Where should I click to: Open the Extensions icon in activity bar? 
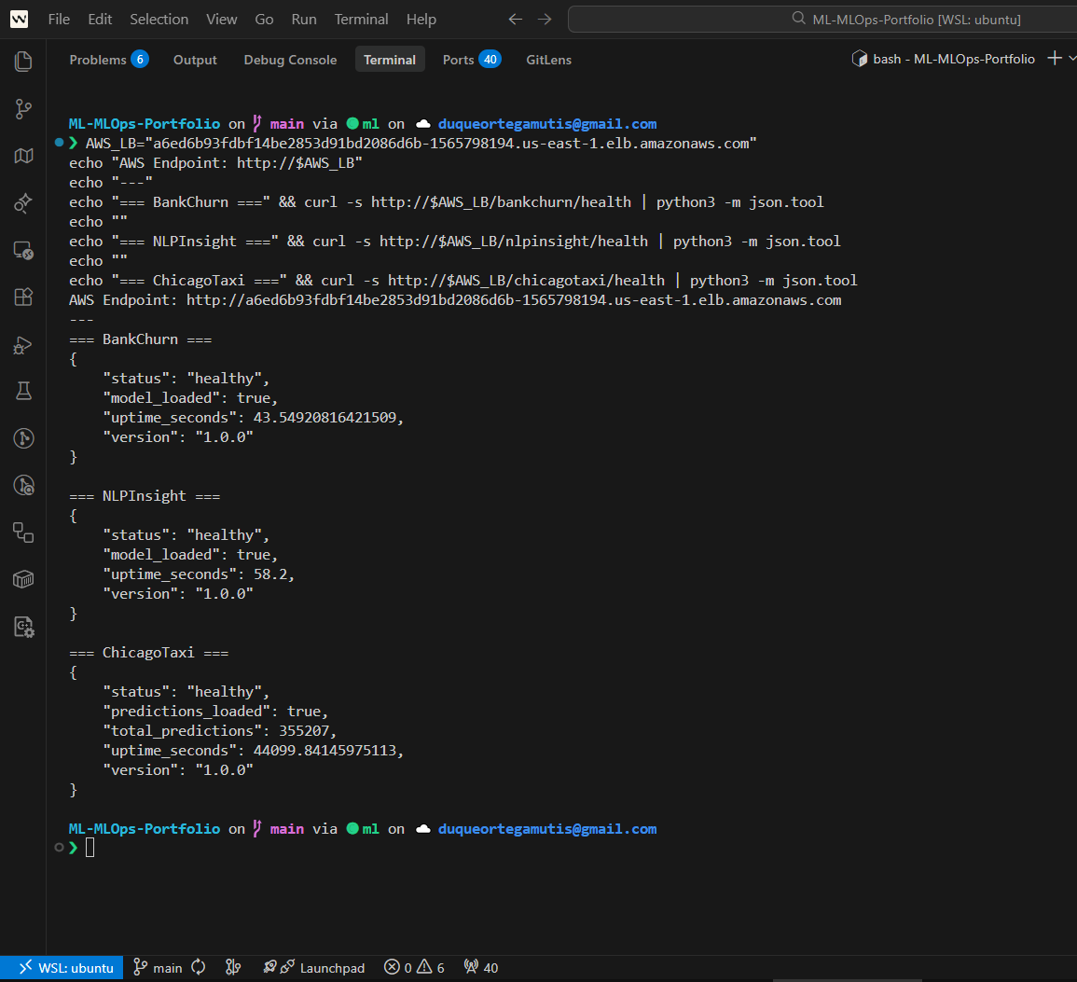(x=23, y=297)
